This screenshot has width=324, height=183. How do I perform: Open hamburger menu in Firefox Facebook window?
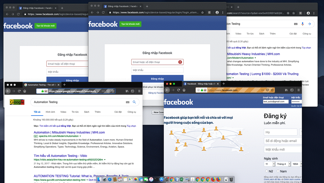click(299, 90)
